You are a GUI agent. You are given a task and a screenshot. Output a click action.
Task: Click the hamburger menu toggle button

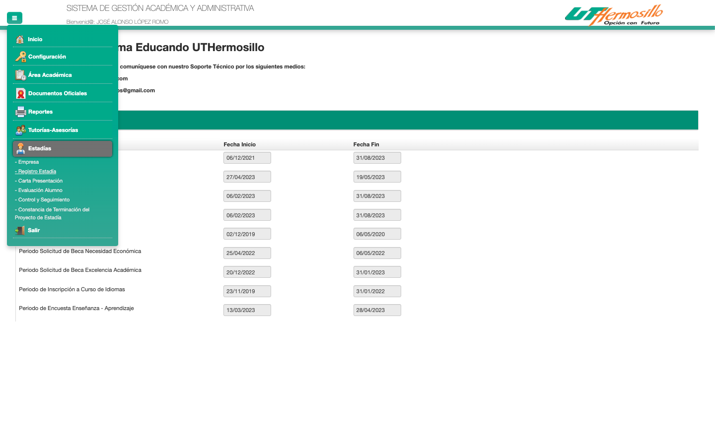(x=14, y=18)
